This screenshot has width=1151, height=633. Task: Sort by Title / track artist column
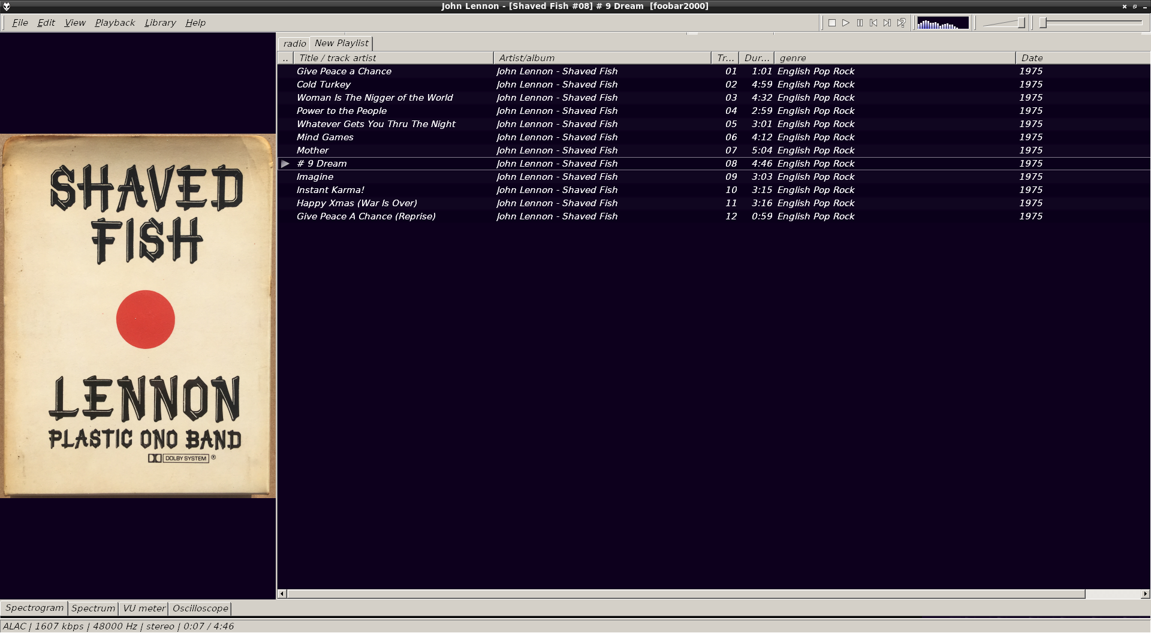393,58
